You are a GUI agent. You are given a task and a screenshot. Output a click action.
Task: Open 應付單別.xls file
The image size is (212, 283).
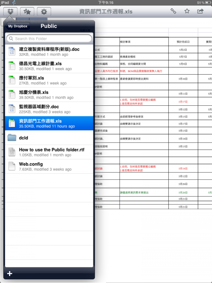tap(49, 80)
